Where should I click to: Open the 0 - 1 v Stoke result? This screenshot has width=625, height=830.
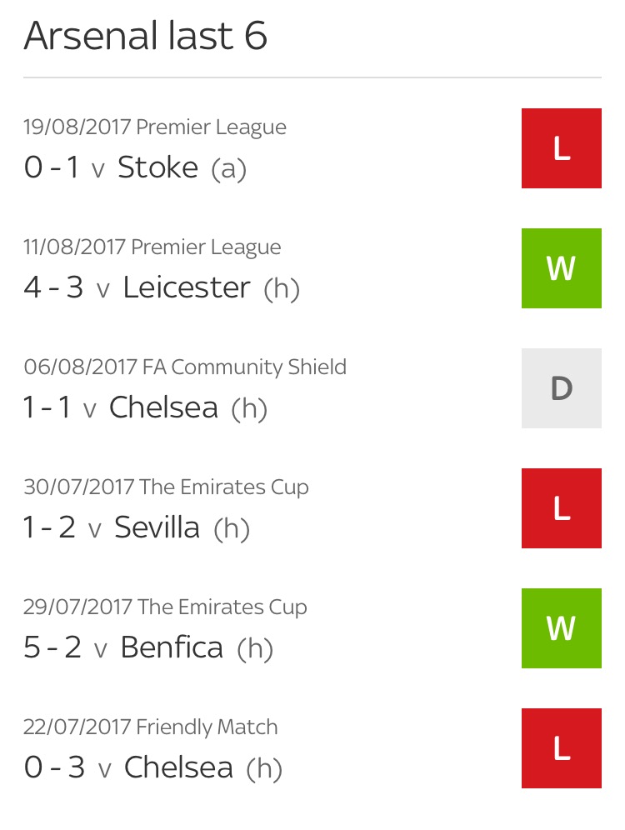point(135,168)
